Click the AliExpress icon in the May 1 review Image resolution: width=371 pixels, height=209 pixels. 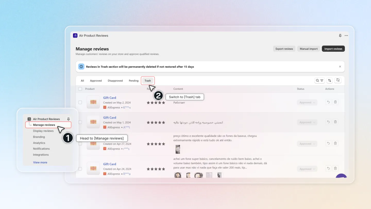tap(105, 127)
